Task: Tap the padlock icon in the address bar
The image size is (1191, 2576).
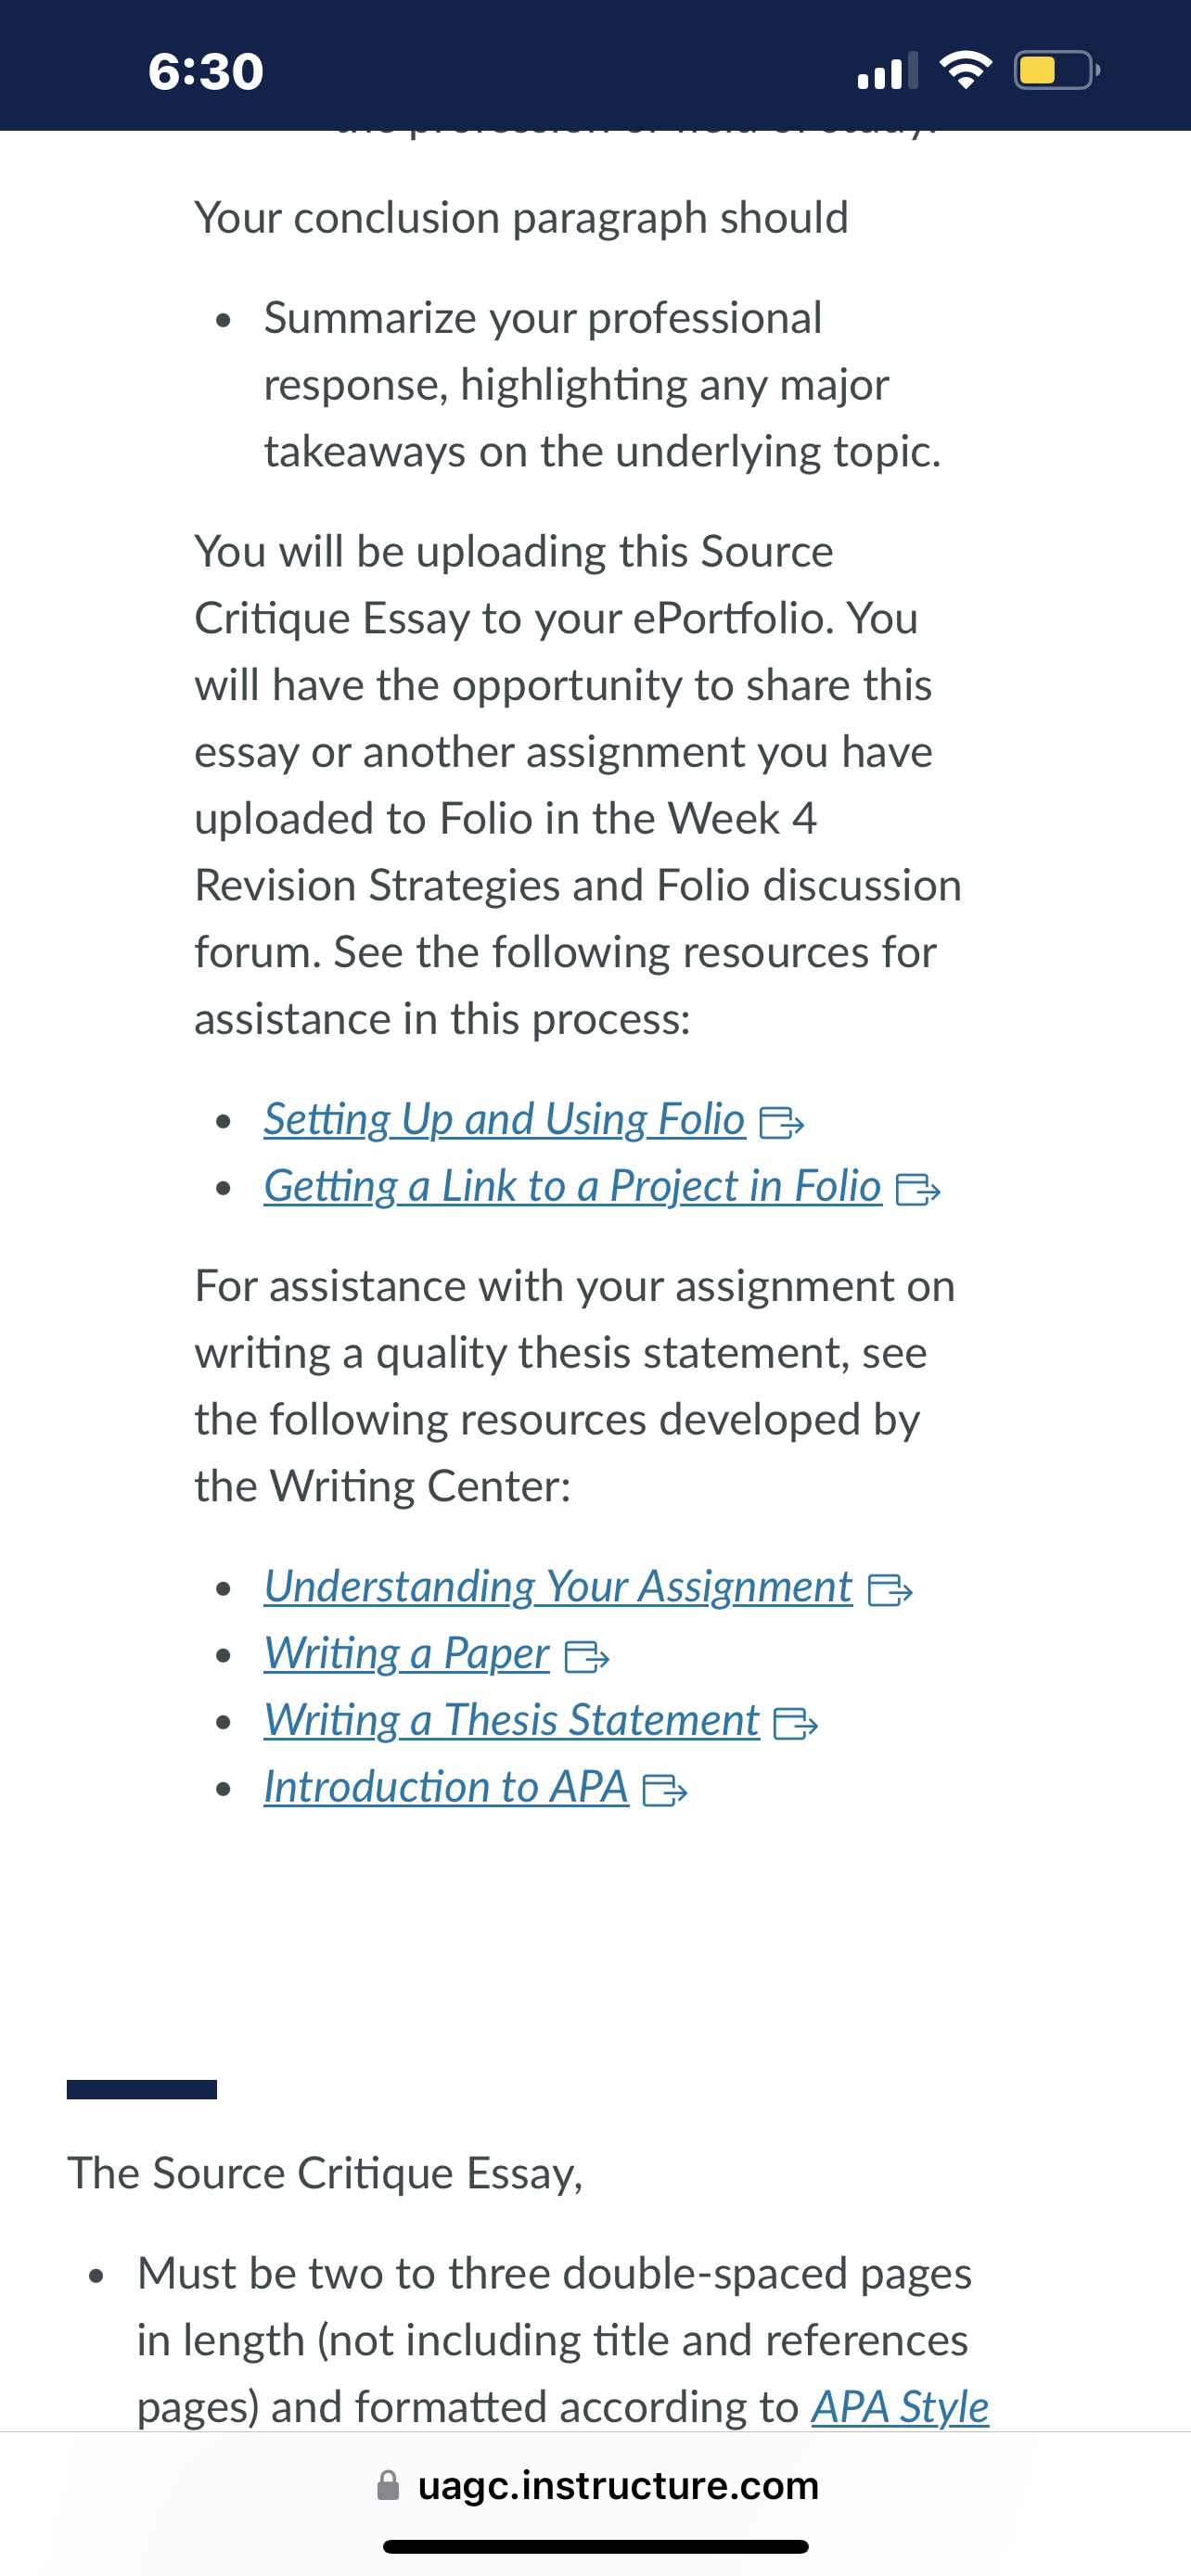Action: 388,2486
